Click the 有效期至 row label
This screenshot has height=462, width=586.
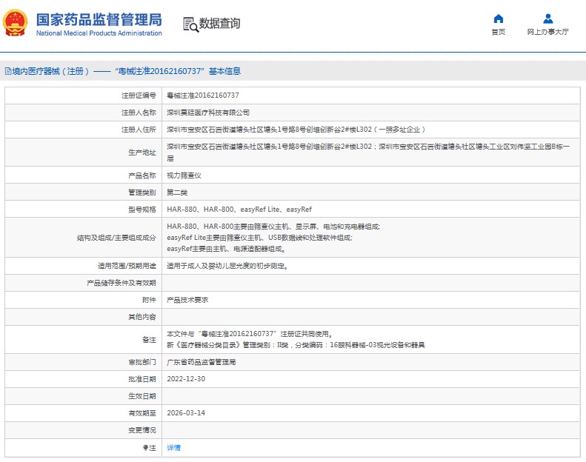click(142, 413)
